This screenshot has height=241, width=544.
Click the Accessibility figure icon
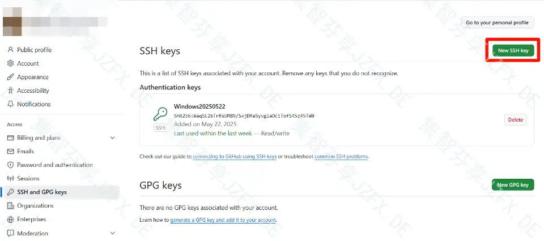tap(10, 91)
